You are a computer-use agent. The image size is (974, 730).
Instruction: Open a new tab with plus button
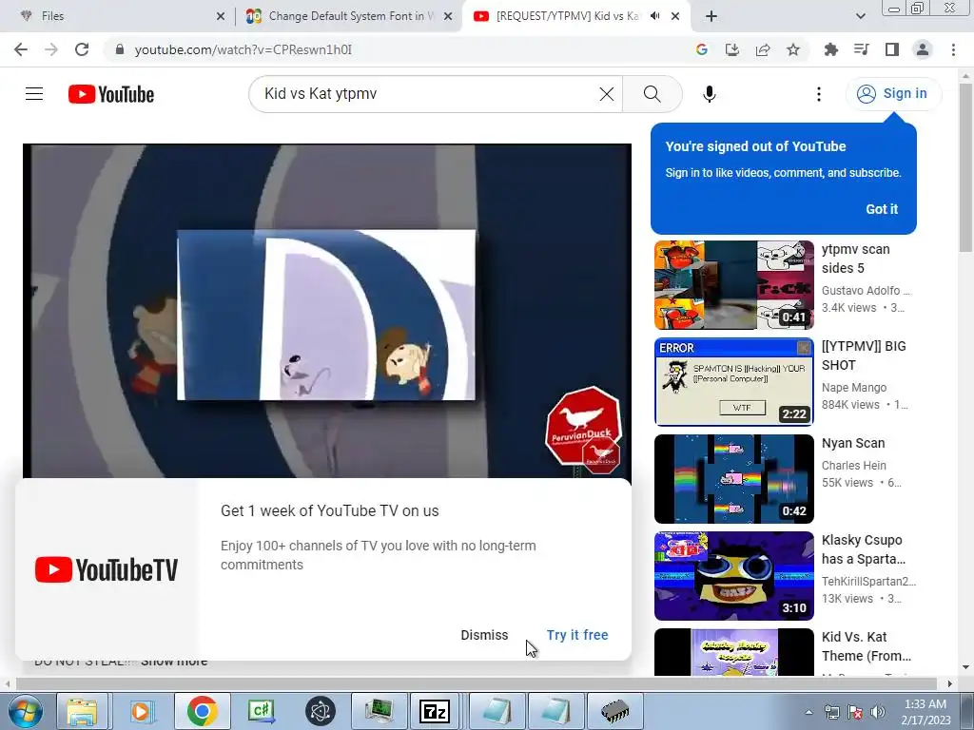pos(711,16)
